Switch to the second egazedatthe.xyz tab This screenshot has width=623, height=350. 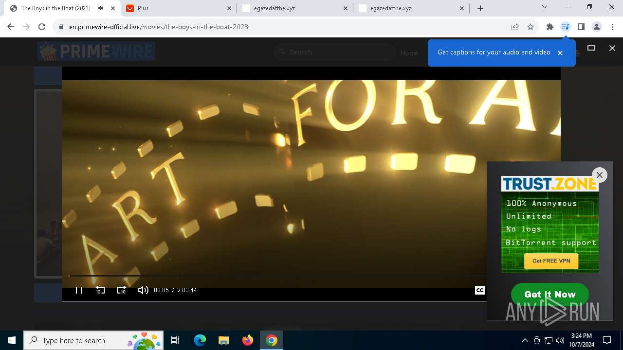click(x=412, y=8)
